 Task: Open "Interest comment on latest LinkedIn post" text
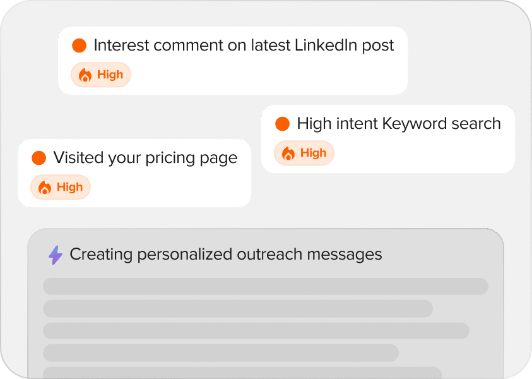(244, 45)
